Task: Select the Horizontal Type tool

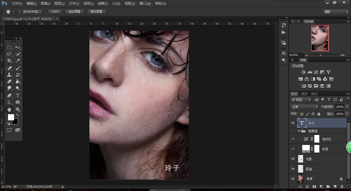Action: coord(18,95)
